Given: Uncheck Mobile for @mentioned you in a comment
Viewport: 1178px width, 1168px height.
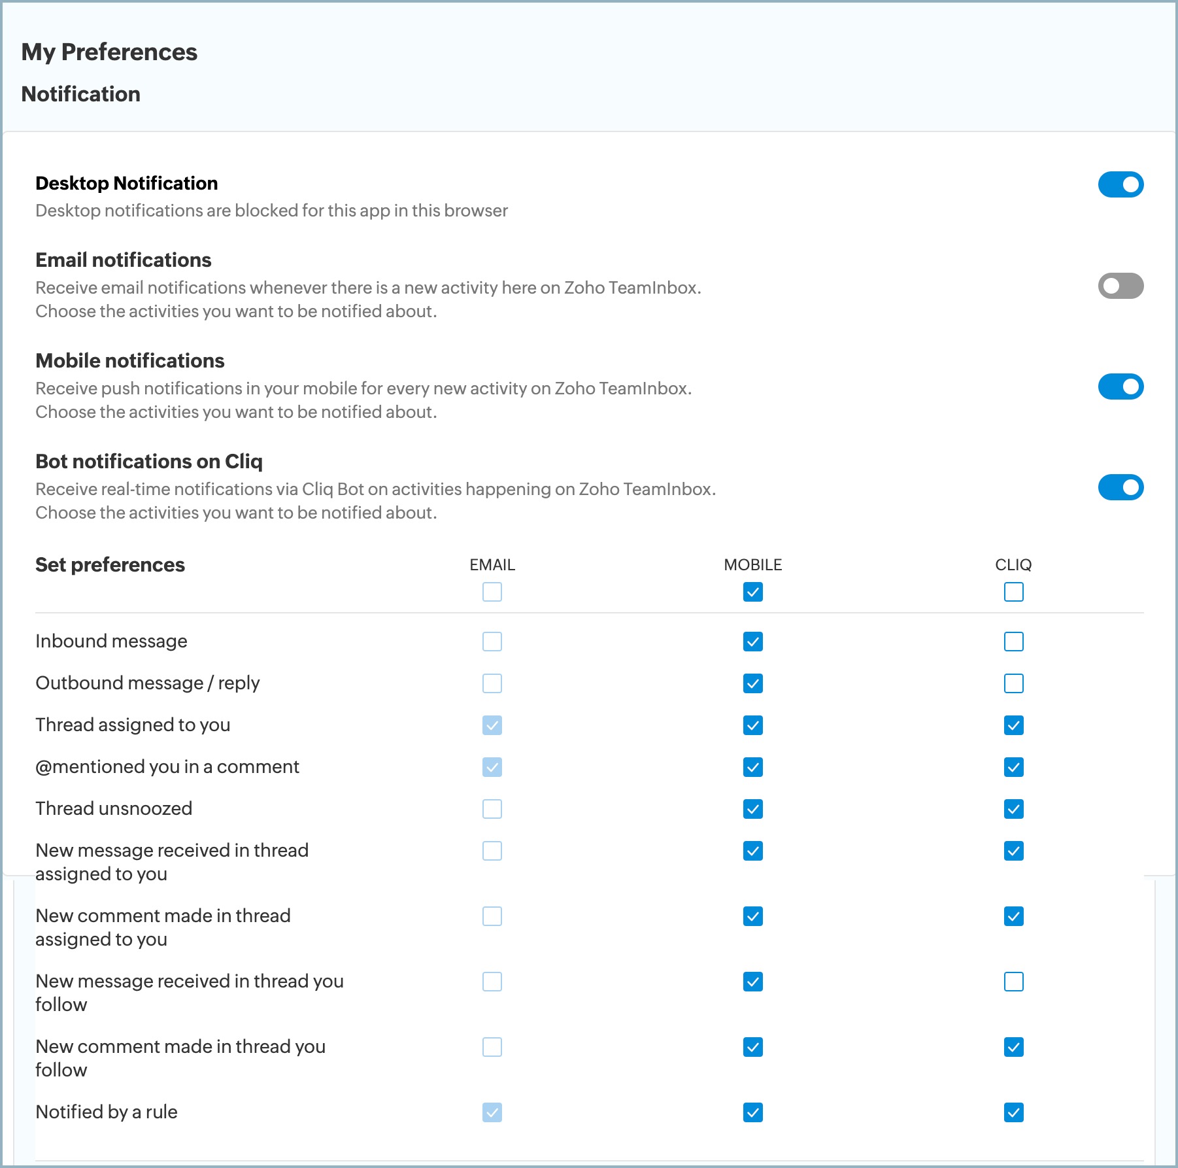Looking at the screenshot, I should (753, 767).
